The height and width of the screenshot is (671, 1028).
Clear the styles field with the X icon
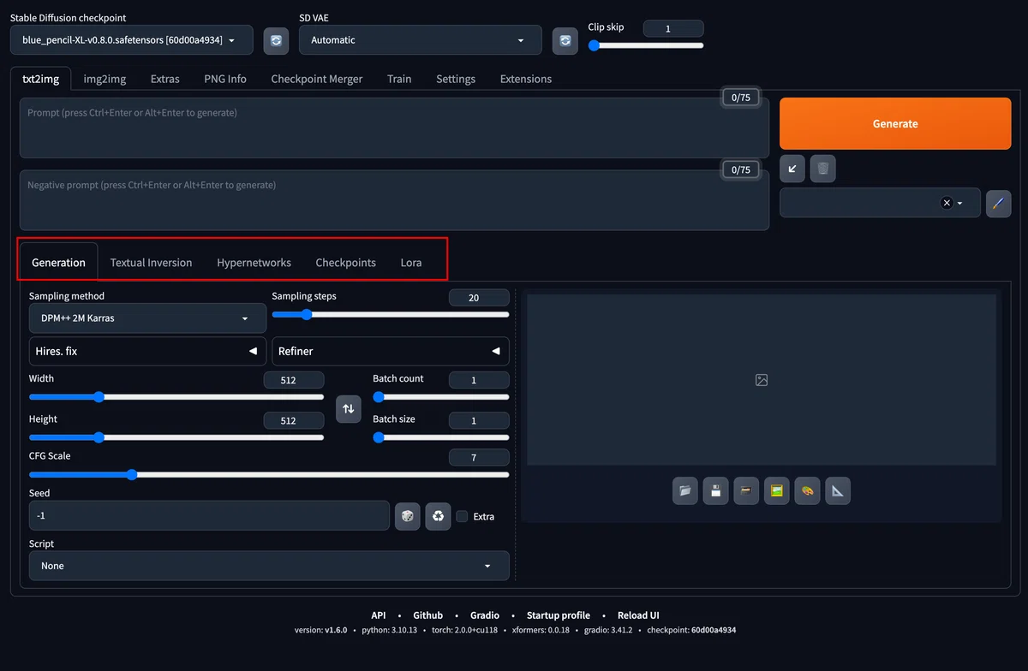pyautogui.click(x=946, y=203)
